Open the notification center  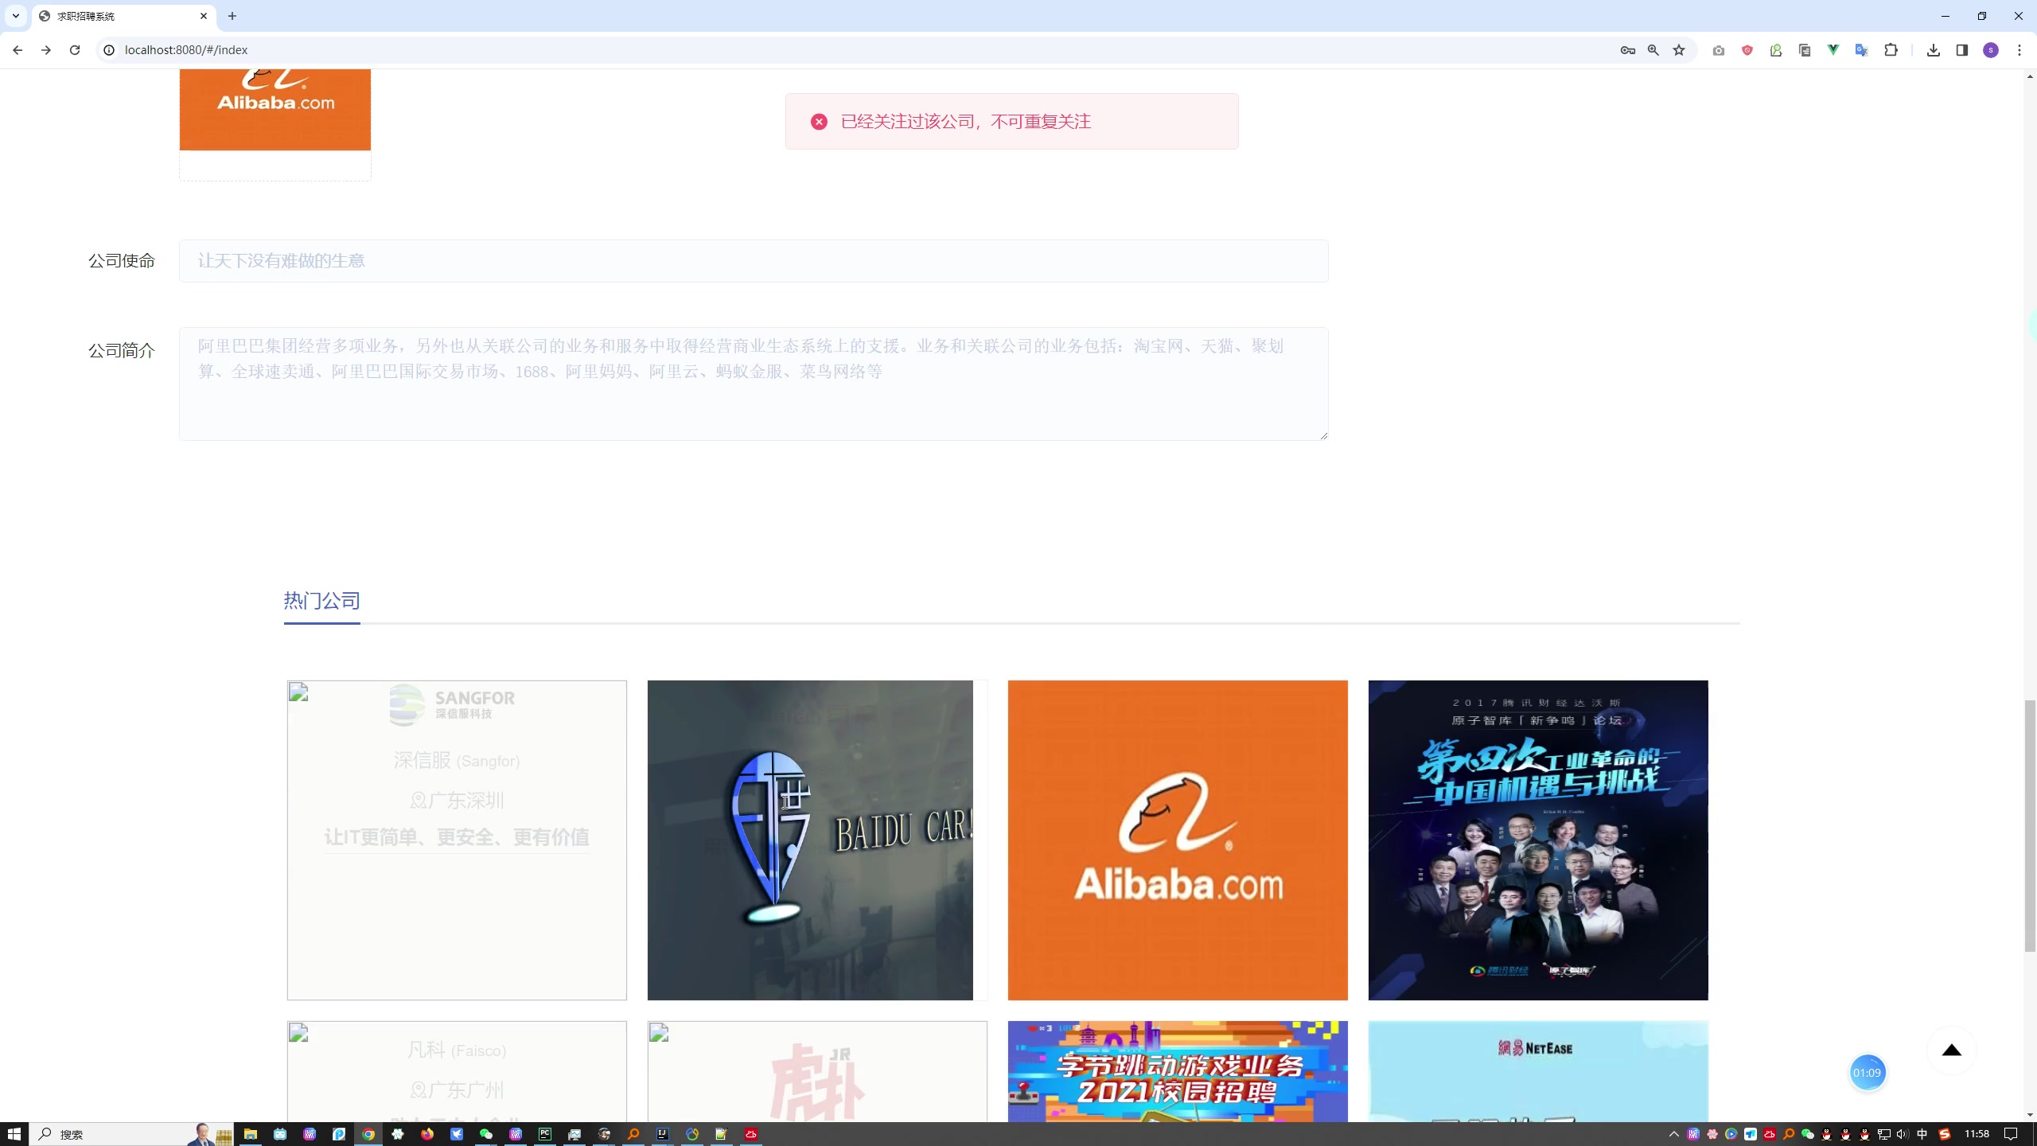tap(2011, 1134)
